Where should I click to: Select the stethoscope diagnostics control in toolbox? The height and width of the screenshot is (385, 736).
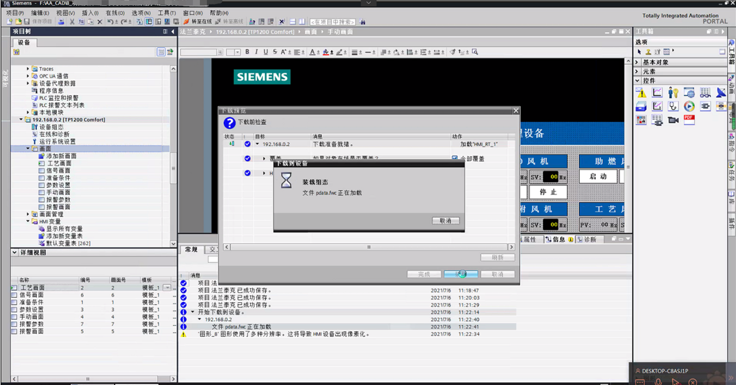coord(673,106)
